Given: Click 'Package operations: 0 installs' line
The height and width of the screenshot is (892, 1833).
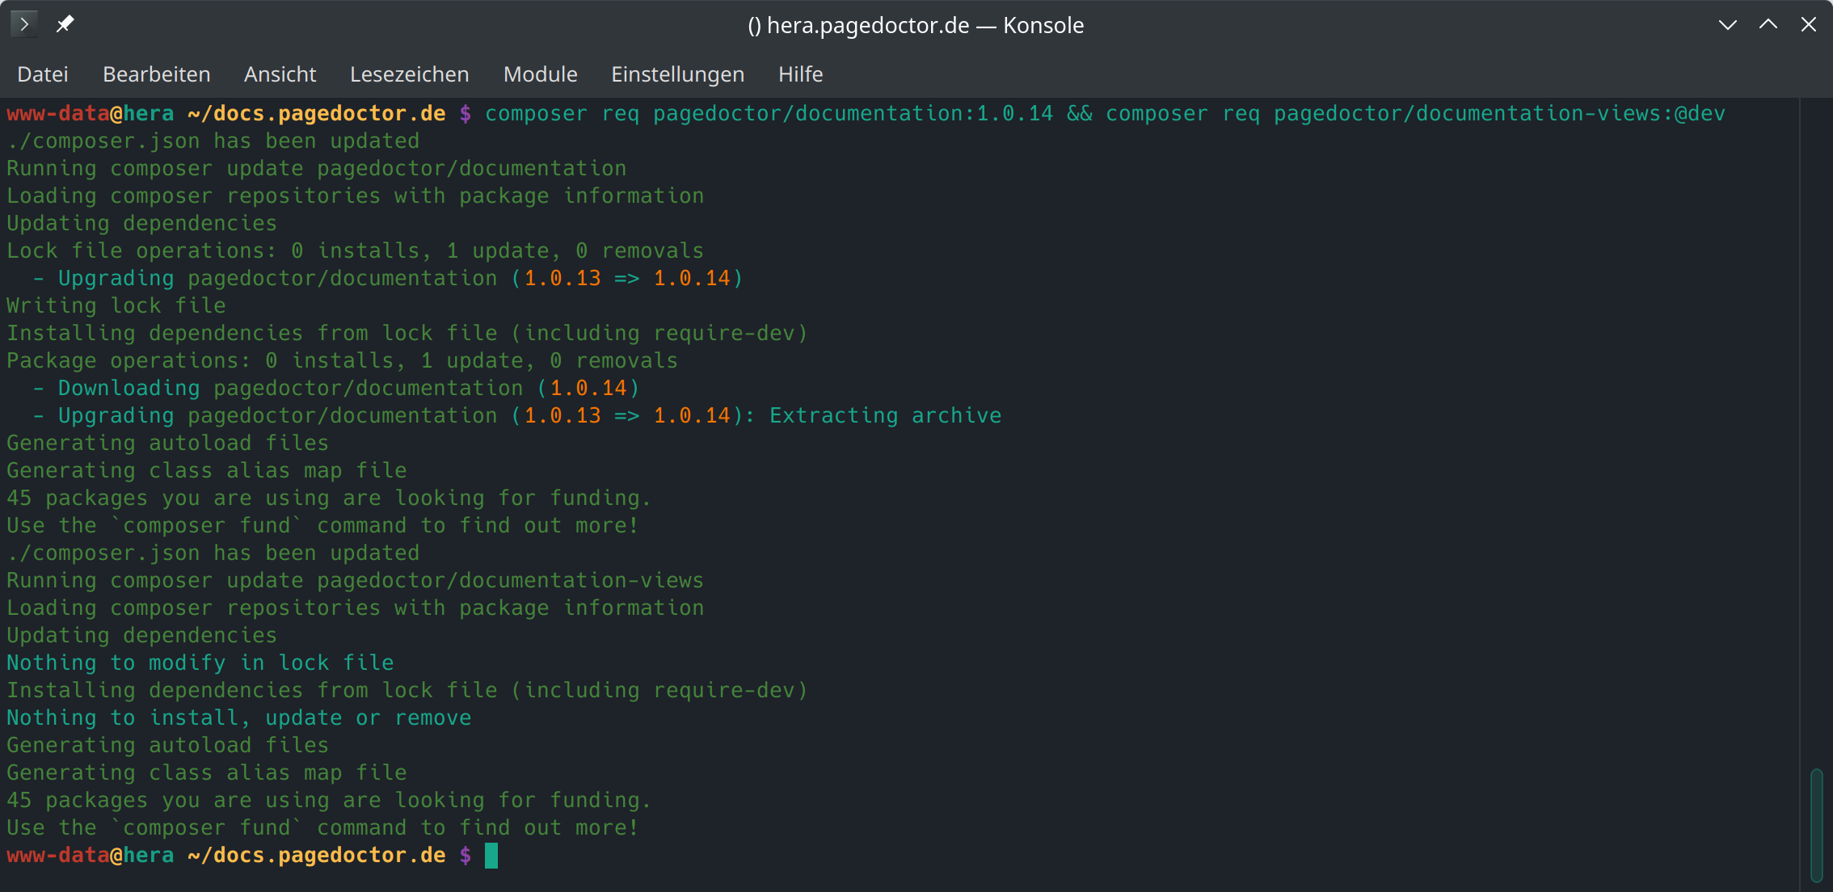Looking at the screenshot, I should [x=343, y=360].
